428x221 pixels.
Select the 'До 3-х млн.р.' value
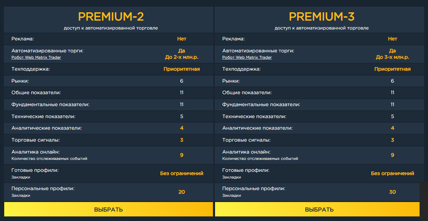393,57
